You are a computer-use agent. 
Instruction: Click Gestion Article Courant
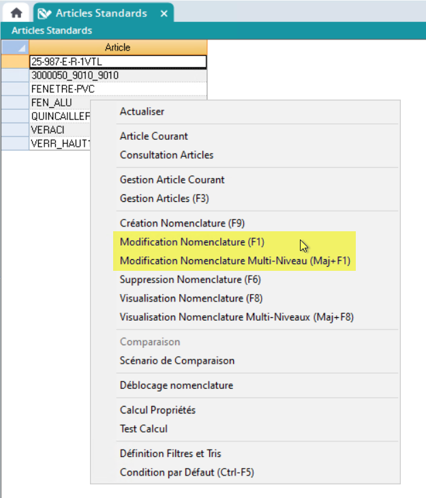pos(172,179)
